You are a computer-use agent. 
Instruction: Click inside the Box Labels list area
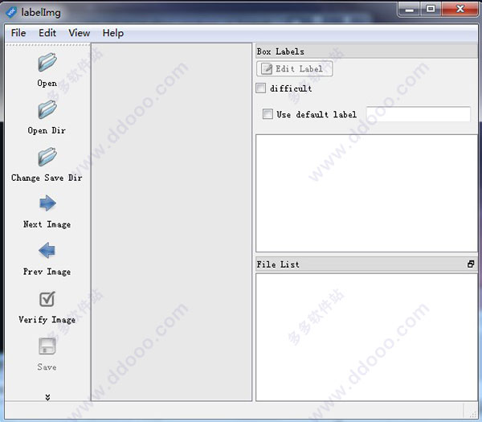pyautogui.click(x=366, y=193)
